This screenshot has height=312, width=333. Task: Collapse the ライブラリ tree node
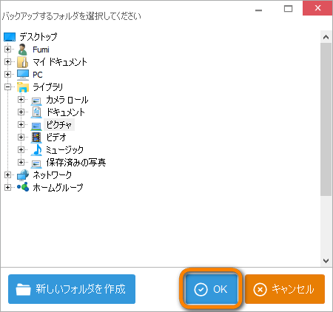[7, 87]
